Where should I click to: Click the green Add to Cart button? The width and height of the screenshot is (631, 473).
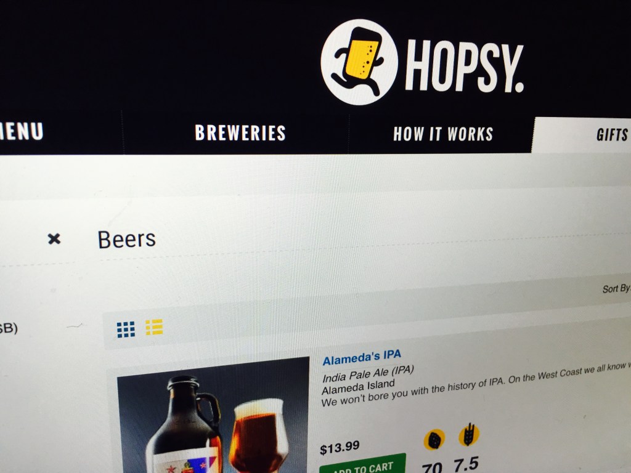pyautogui.click(x=362, y=465)
